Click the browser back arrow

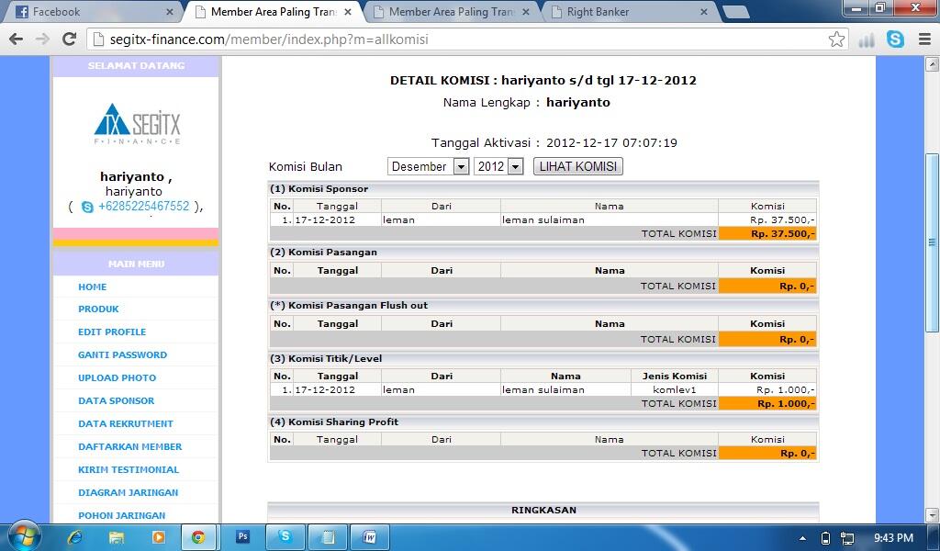[x=16, y=39]
